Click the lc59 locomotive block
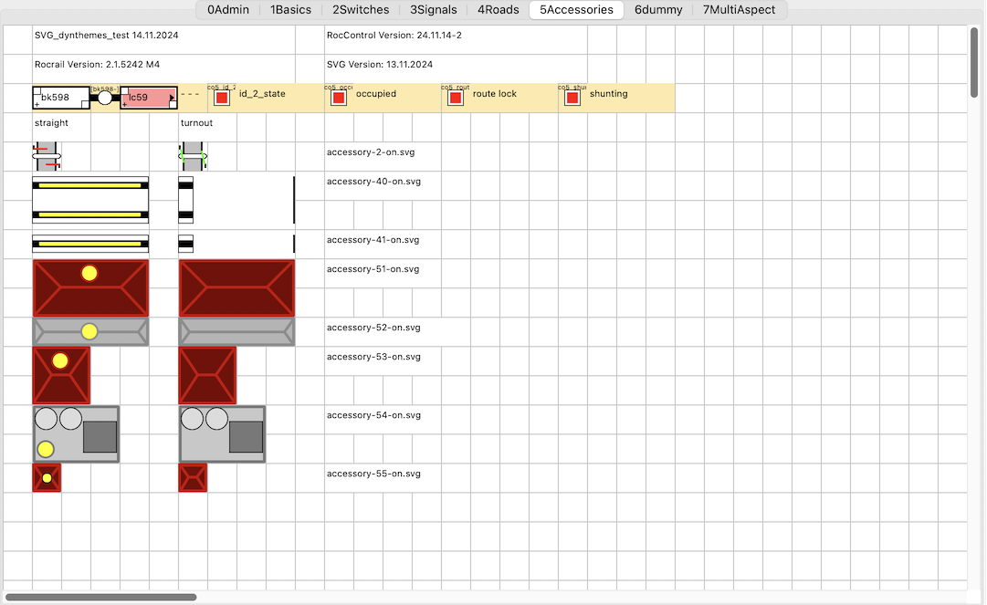987x605 pixels. pyautogui.click(x=149, y=98)
